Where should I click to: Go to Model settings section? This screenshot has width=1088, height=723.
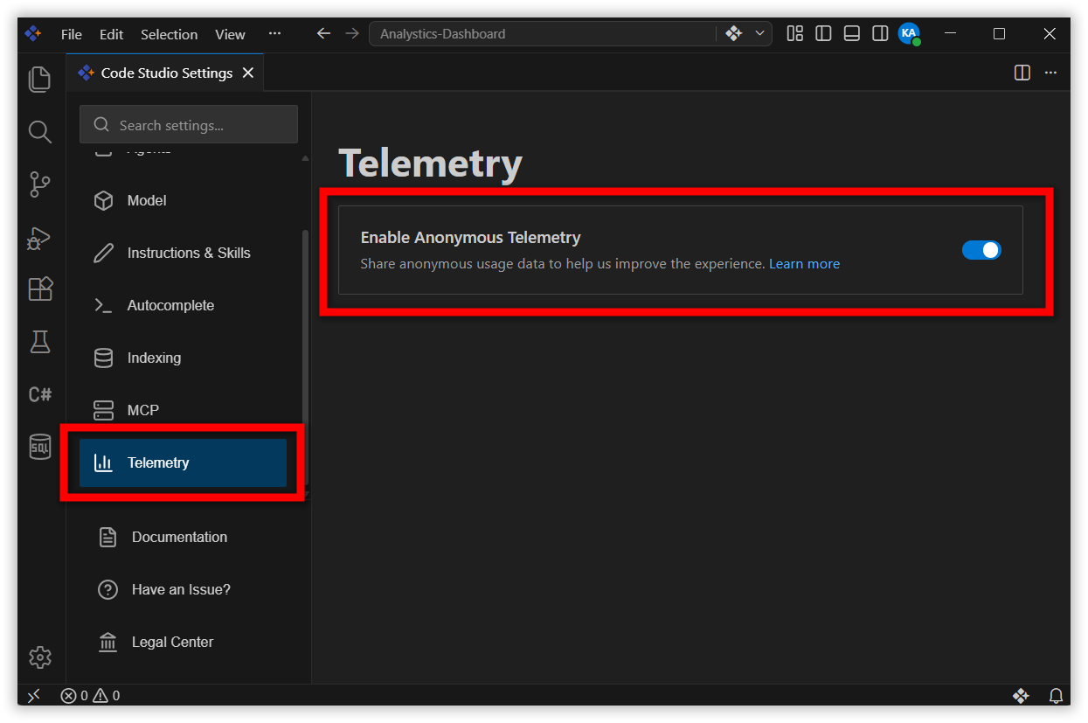point(183,200)
